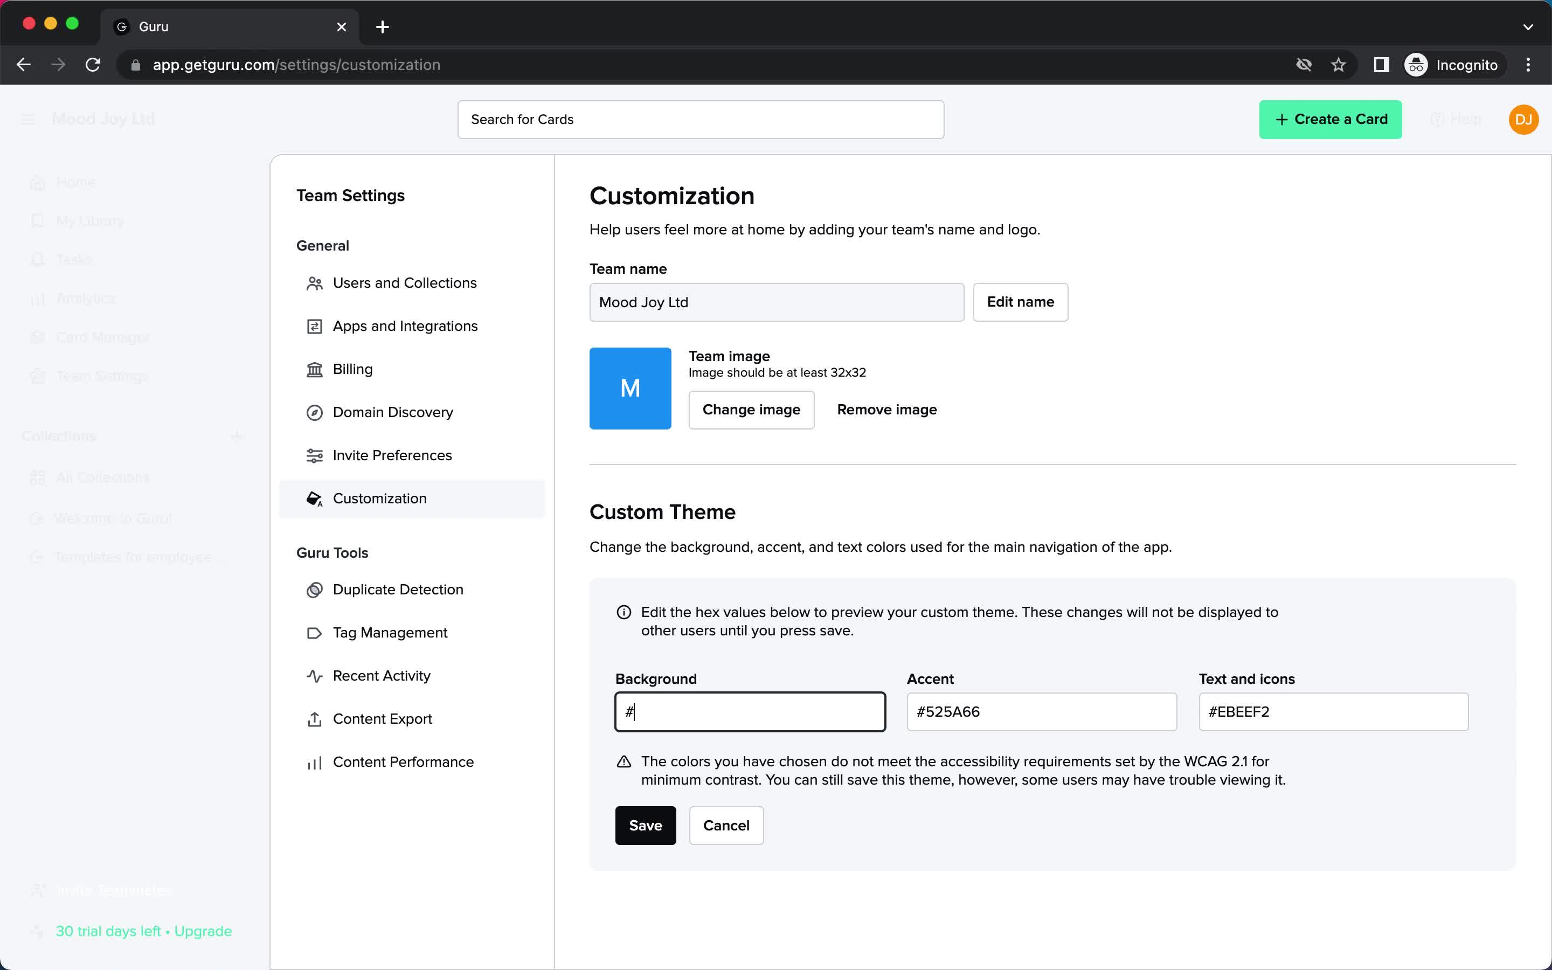Click the Invite Preferences icon
The height and width of the screenshot is (970, 1552).
(x=315, y=455)
